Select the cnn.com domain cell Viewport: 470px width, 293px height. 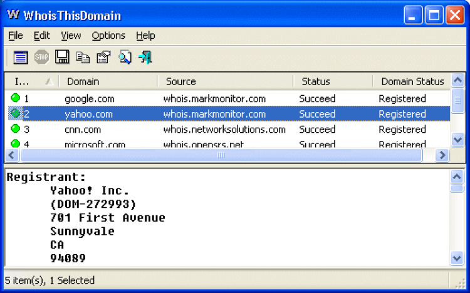[83, 130]
